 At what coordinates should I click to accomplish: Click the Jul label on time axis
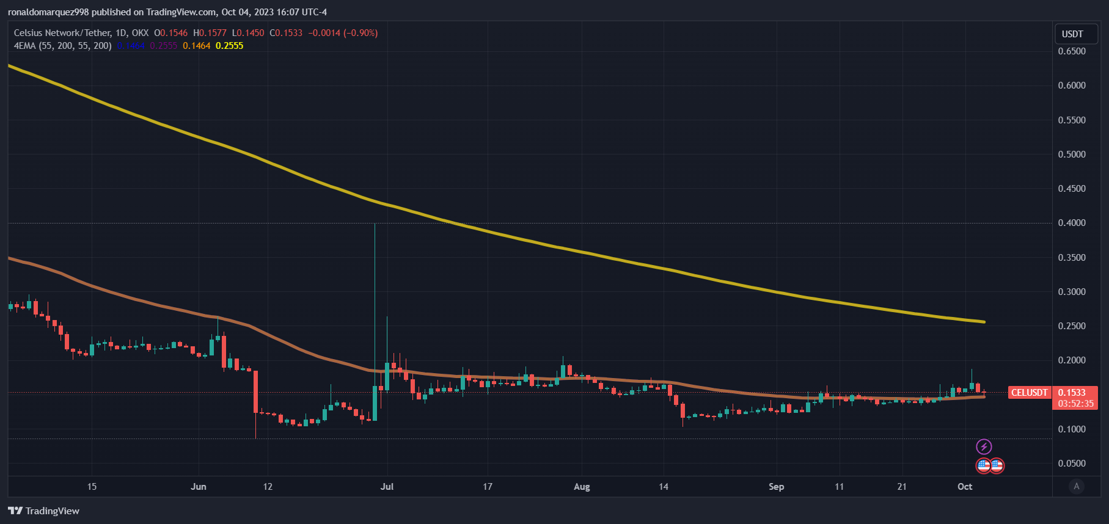pyautogui.click(x=387, y=487)
